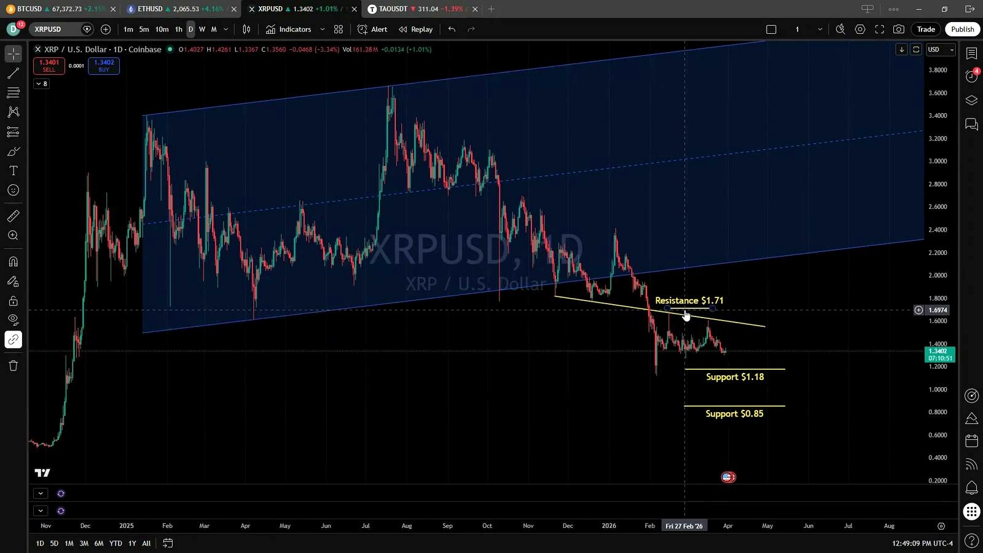Open the Fibonacci retracement tools
This screenshot has width=983, height=553.
(13, 93)
